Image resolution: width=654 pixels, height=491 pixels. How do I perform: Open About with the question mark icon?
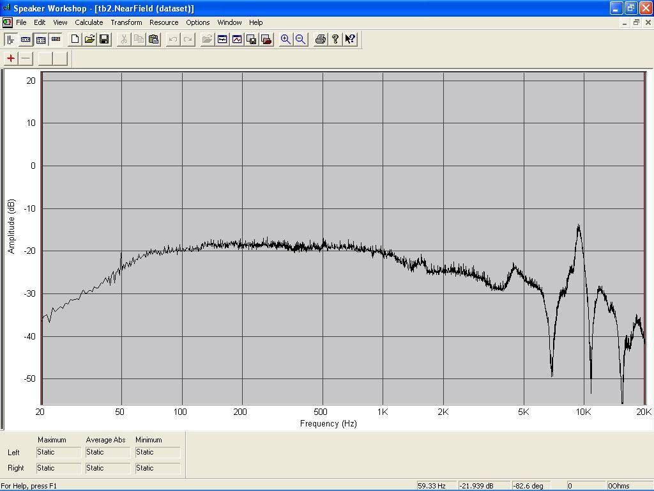pyautogui.click(x=335, y=40)
